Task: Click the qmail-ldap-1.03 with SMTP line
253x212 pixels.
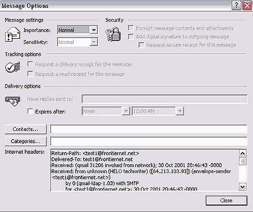Action: [x=102, y=183]
